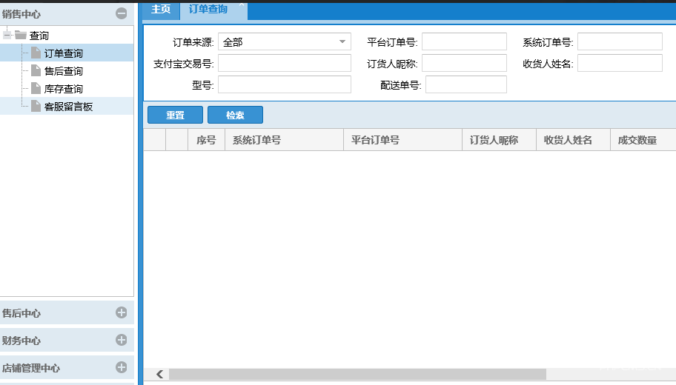Click the 售后中心 panel header
Image resolution: width=676 pixels, height=385 pixels.
point(67,312)
